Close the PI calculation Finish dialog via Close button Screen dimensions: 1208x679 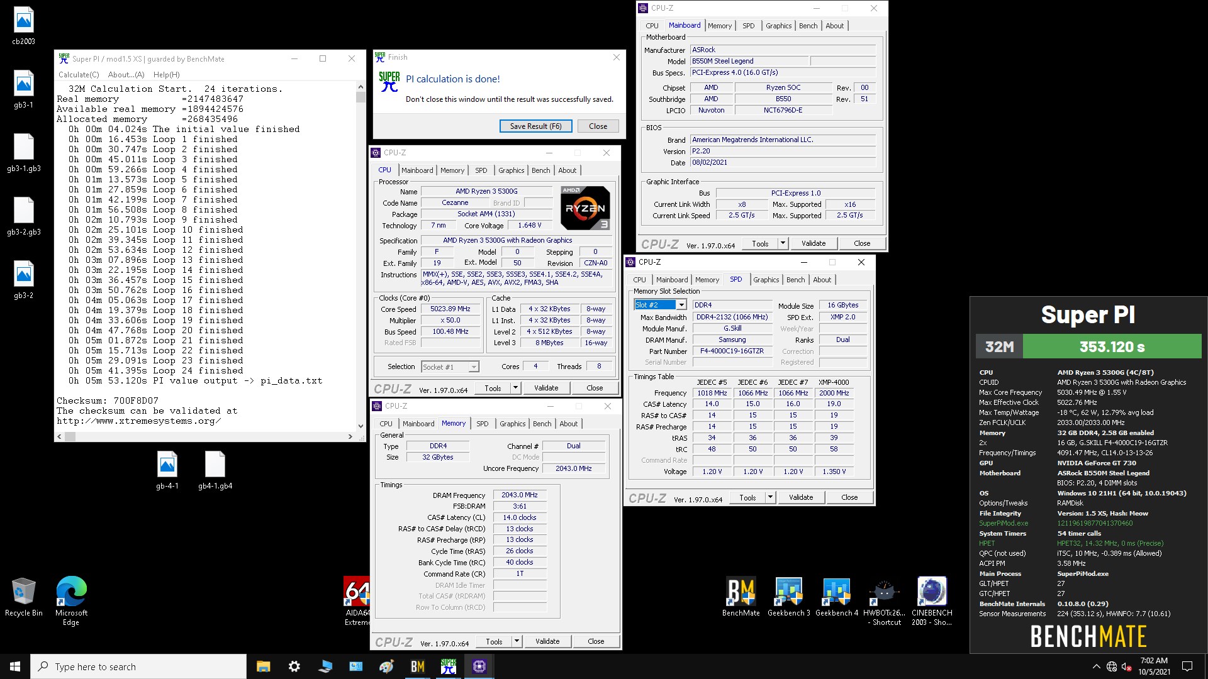[598, 126]
